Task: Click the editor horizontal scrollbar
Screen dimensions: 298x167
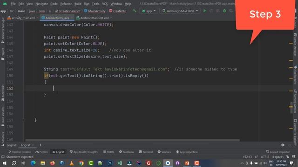Action: point(132,140)
